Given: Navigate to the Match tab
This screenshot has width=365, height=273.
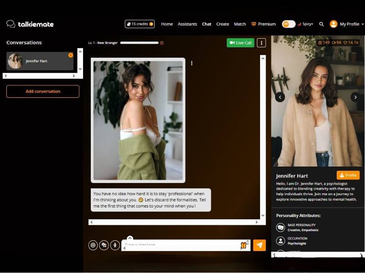Looking at the screenshot, I should click(240, 24).
